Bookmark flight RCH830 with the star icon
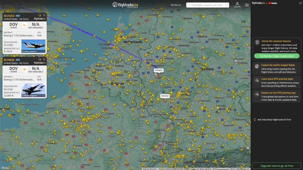Viewport: 303px width, 170px height. tap(39, 59)
